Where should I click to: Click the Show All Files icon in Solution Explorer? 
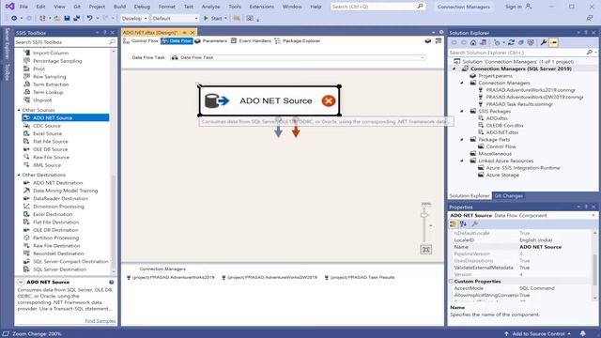531,42
